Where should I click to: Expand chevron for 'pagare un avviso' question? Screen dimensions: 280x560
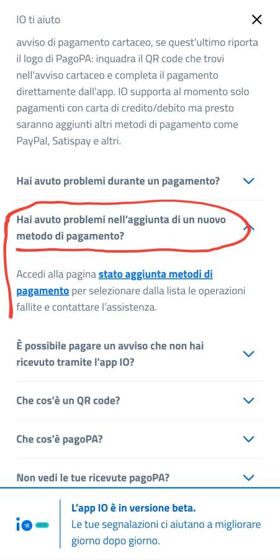tap(248, 354)
